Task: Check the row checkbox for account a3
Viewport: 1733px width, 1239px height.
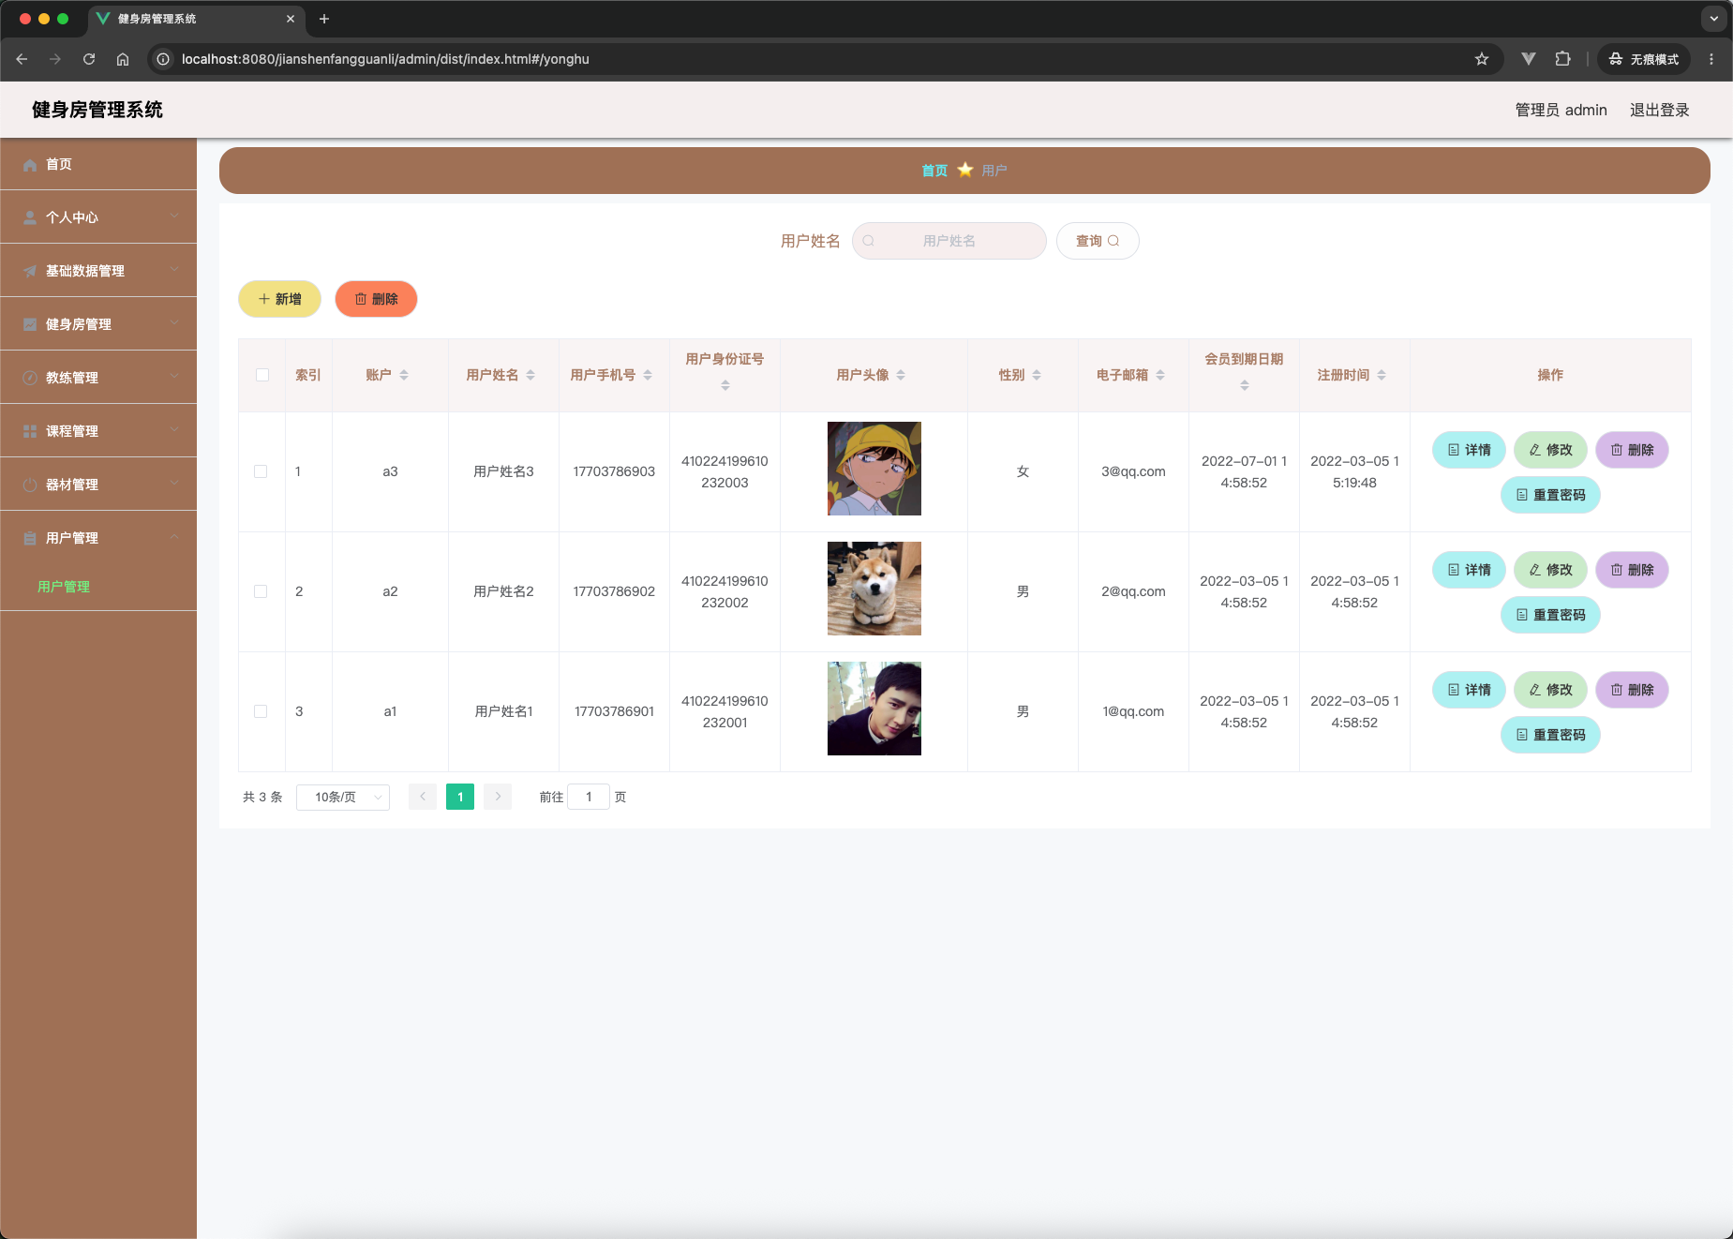Action: pyautogui.click(x=261, y=471)
